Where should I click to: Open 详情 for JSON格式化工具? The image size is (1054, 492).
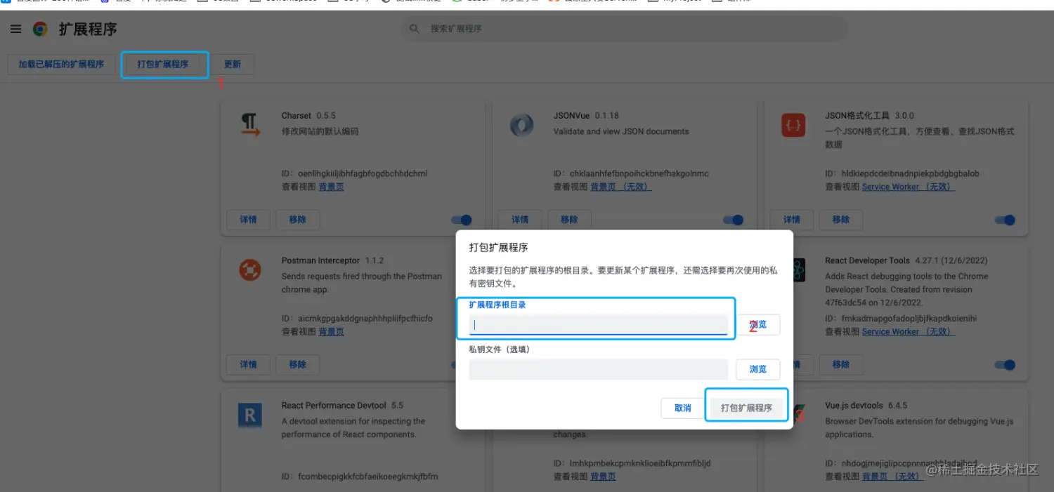[792, 220]
